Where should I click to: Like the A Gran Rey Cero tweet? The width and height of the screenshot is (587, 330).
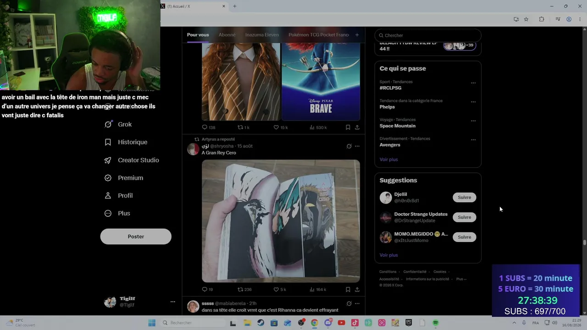pyautogui.click(x=276, y=289)
